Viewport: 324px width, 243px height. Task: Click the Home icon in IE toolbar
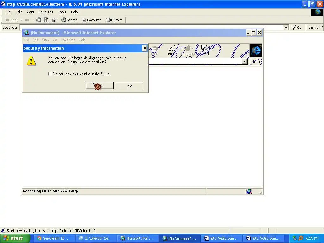click(54, 20)
